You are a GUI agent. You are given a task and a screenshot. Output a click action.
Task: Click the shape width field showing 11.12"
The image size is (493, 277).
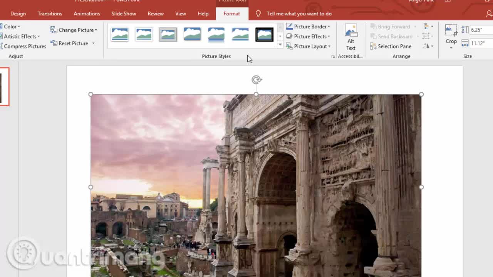481,43
